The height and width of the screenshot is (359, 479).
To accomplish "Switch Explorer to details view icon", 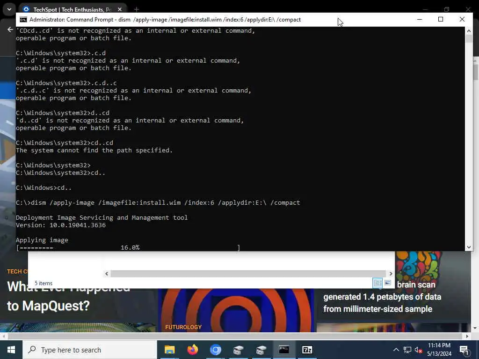I will tap(377, 283).
